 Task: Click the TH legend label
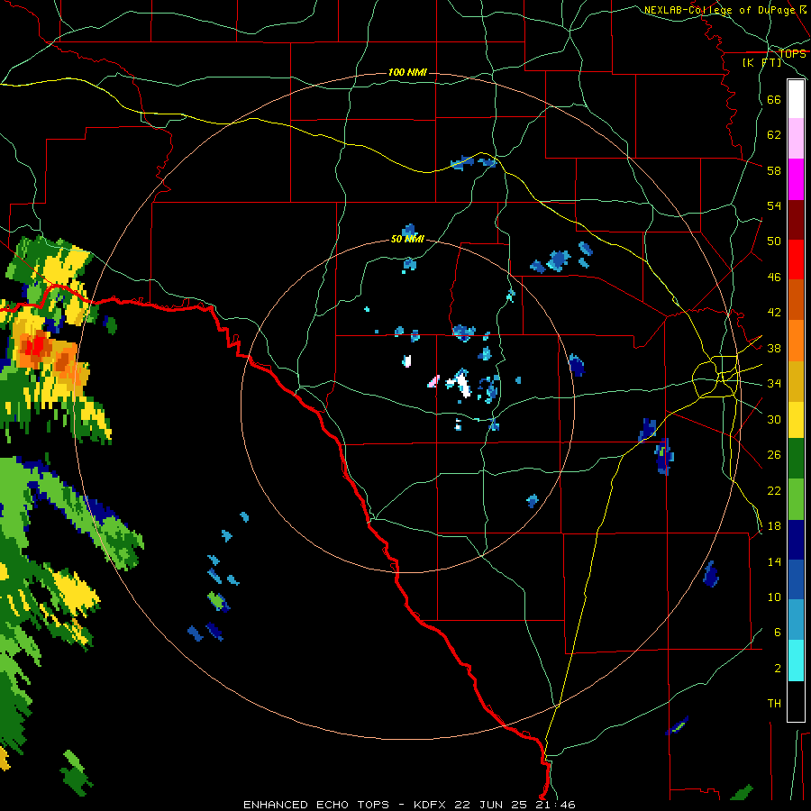pos(774,704)
